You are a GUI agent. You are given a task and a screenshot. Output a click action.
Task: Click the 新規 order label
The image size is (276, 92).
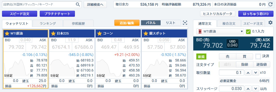(201, 57)
